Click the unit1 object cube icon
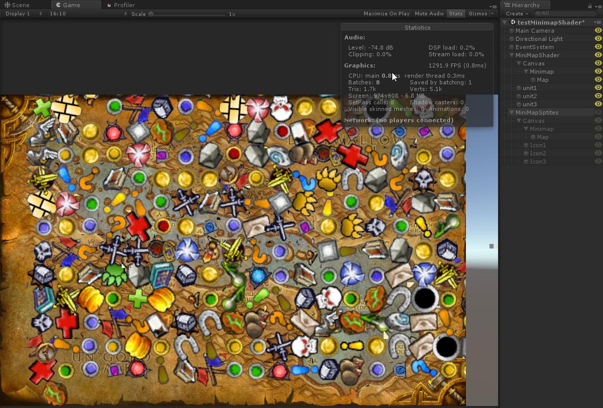603x408 pixels. click(519, 88)
